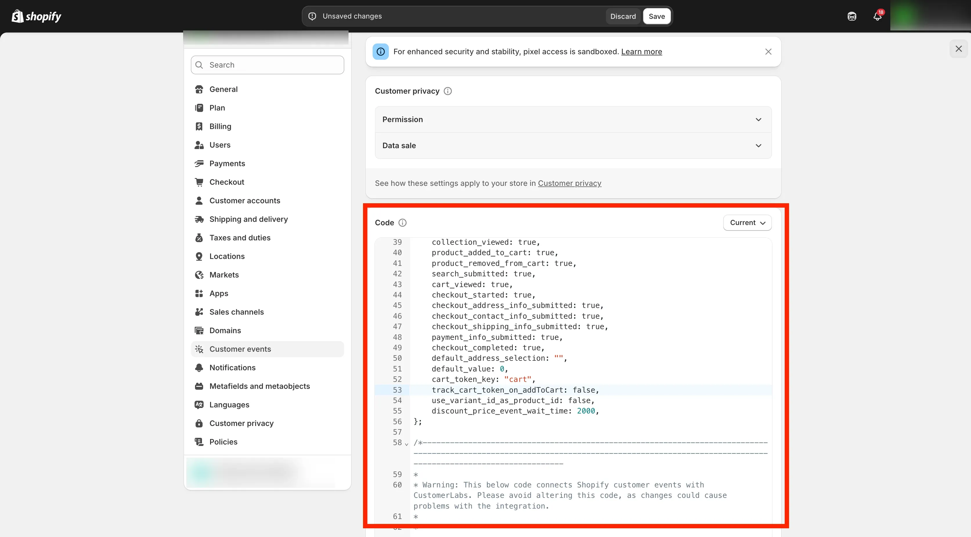Go to Policies settings

tap(267, 442)
